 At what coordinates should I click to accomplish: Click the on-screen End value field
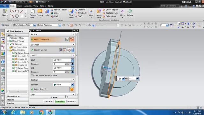point(133,79)
